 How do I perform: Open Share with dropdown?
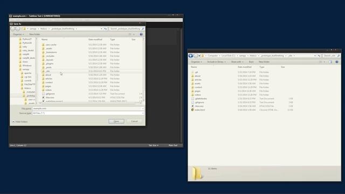tap(237, 62)
